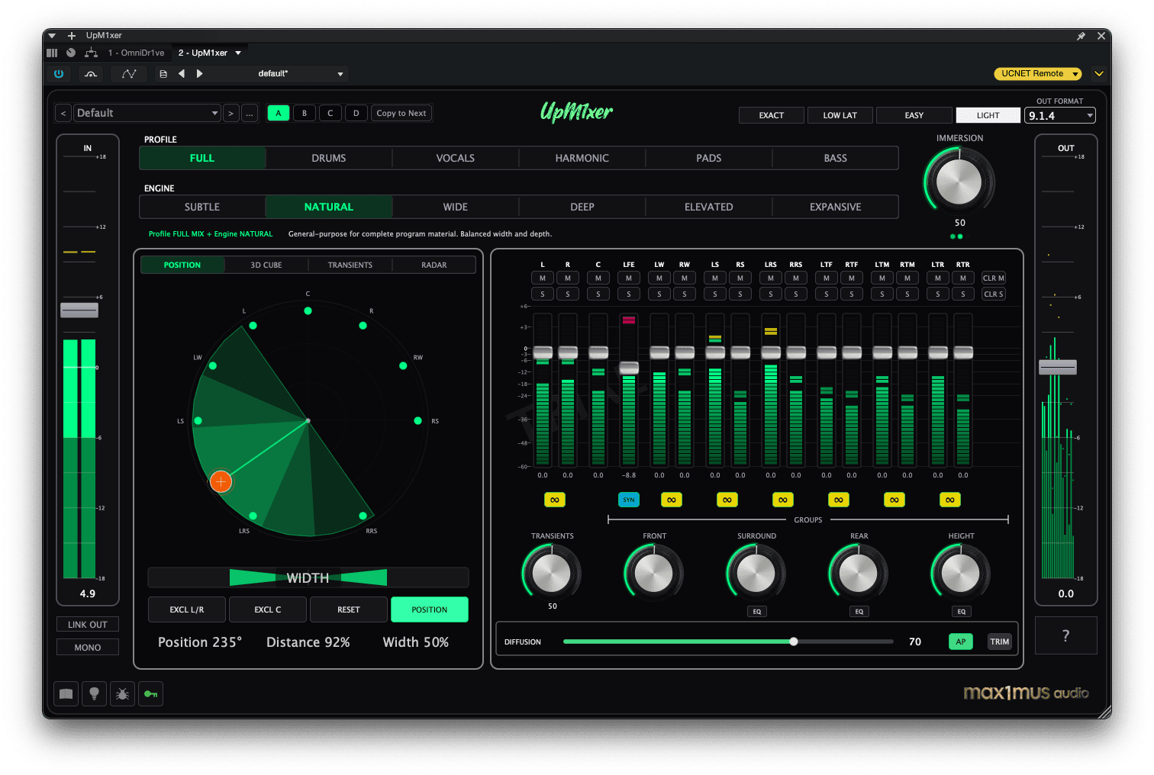This screenshot has width=1154, height=775.
Task: Mute the LFE channel
Action: click(629, 278)
